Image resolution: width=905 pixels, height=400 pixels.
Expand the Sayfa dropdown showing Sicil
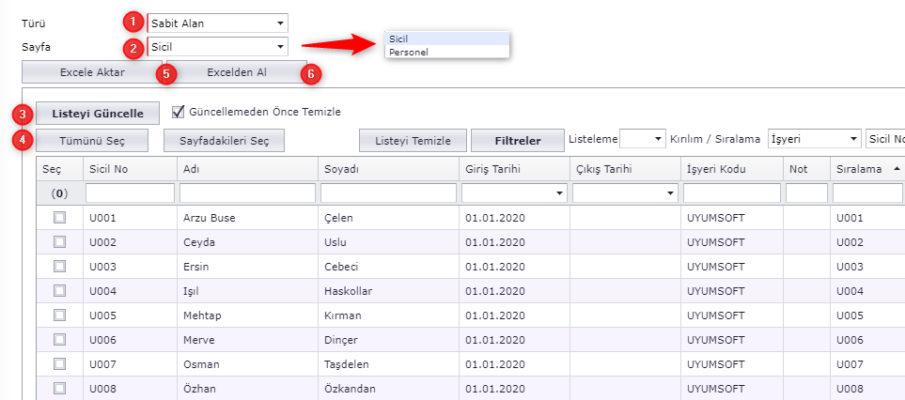[217, 46]
